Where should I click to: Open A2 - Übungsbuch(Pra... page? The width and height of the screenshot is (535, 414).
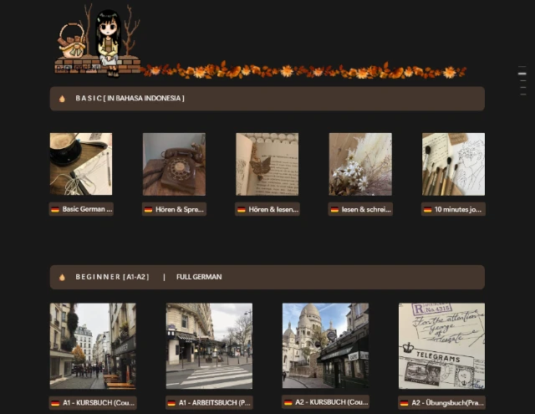(x=442, y=403)
